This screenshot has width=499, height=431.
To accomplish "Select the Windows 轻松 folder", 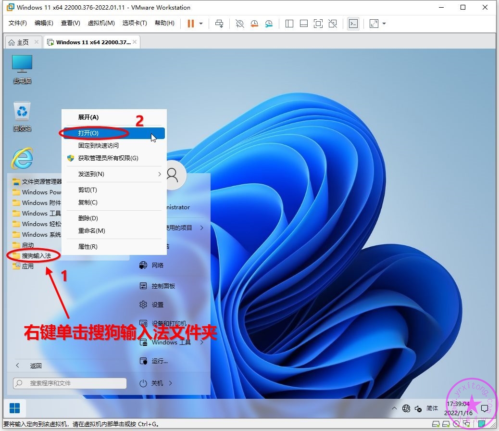I will coord(37,224).
